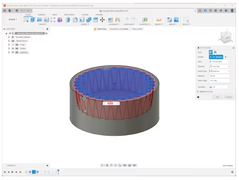Switch to the Surface tab
239x180 pixels.
(42, 14)
